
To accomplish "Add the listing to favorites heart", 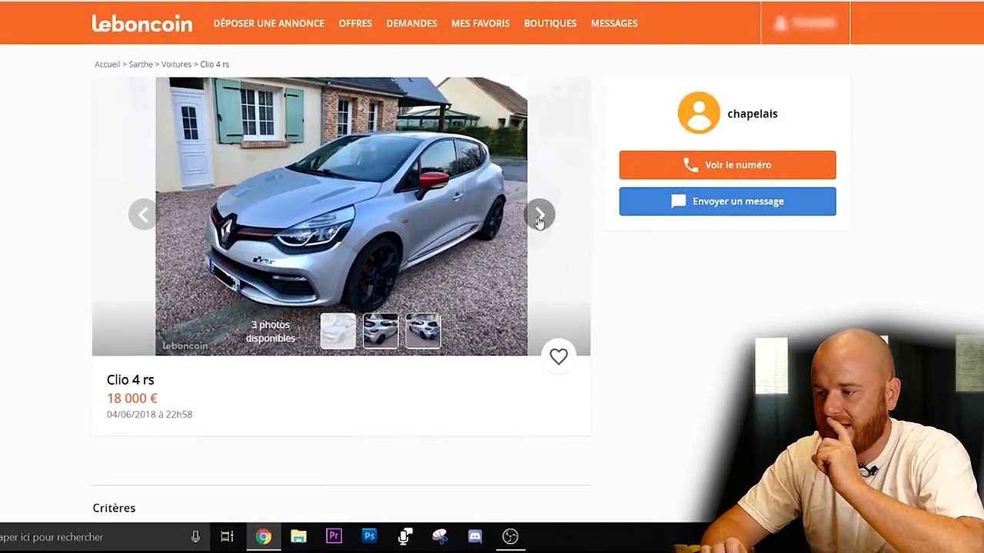I will [x=558, y=356].
